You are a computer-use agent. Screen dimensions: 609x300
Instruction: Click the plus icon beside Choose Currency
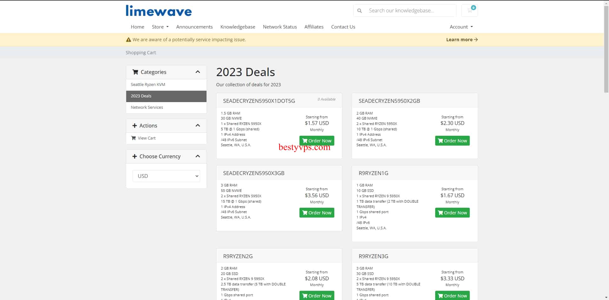(x=134, y=156)
